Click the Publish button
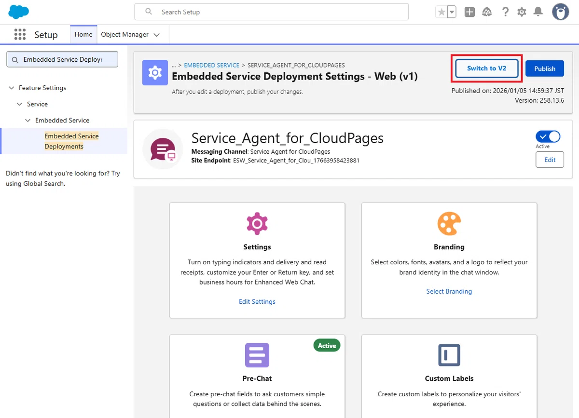 click(545, 68)
